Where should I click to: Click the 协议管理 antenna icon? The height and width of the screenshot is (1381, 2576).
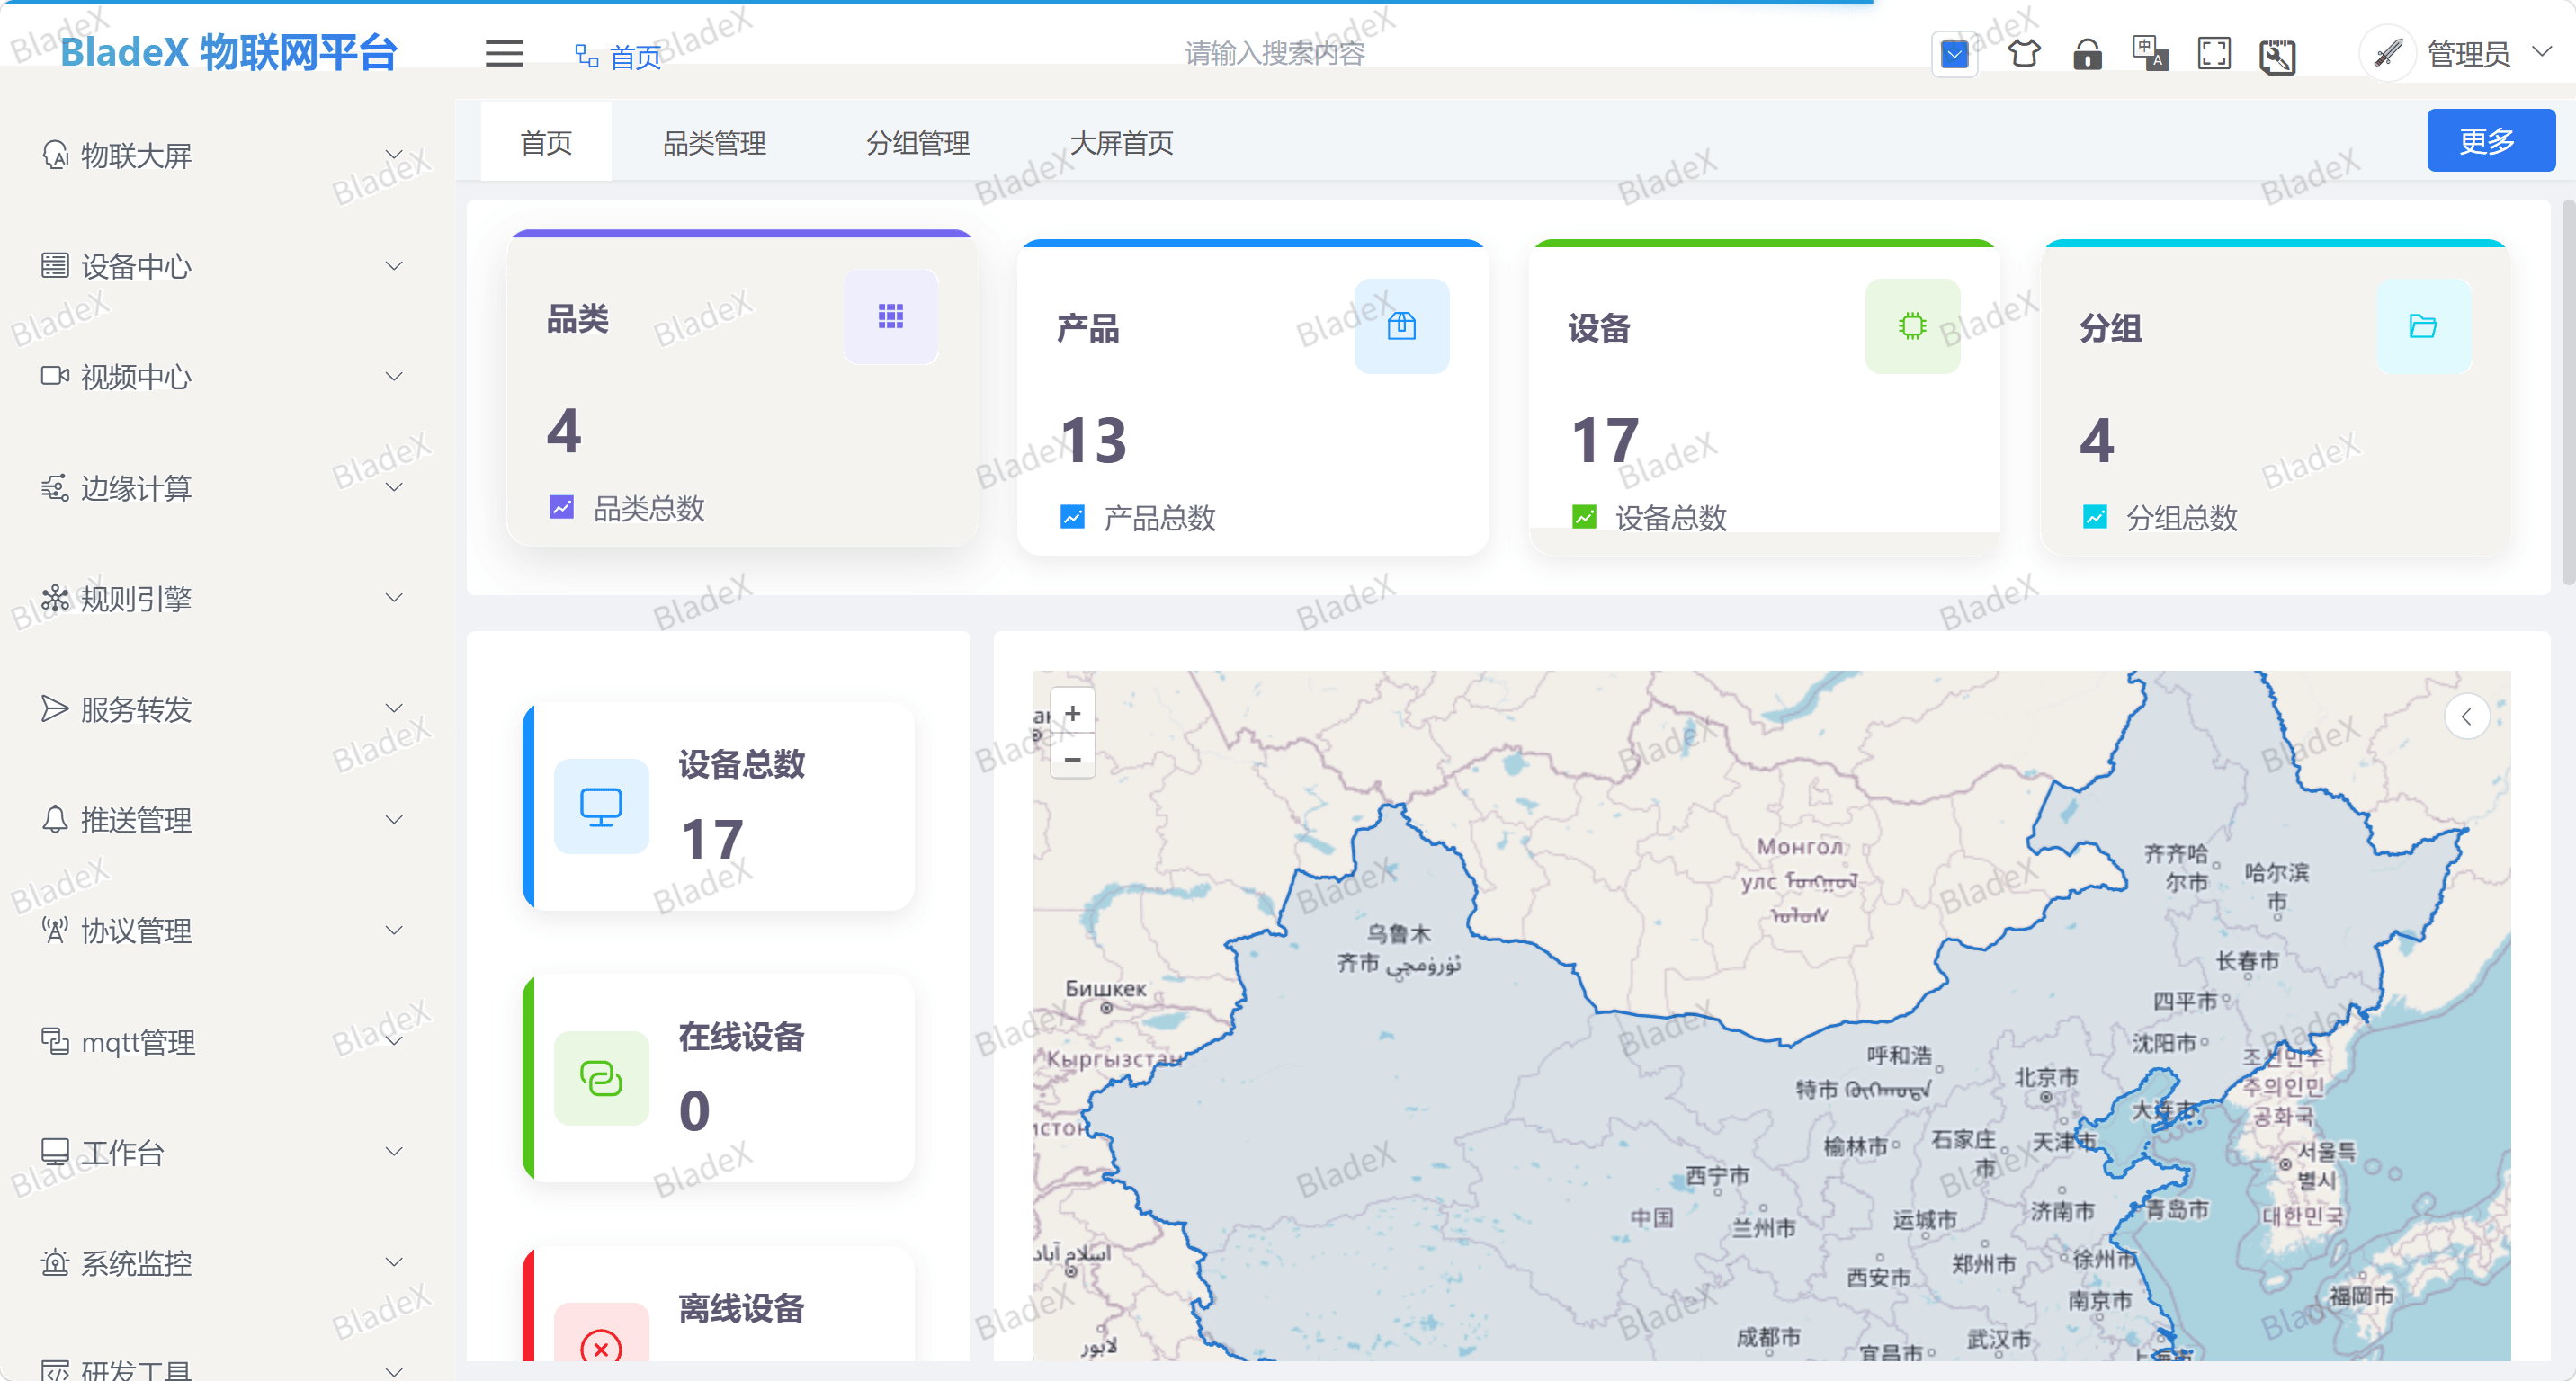click(x=55, y=931)
